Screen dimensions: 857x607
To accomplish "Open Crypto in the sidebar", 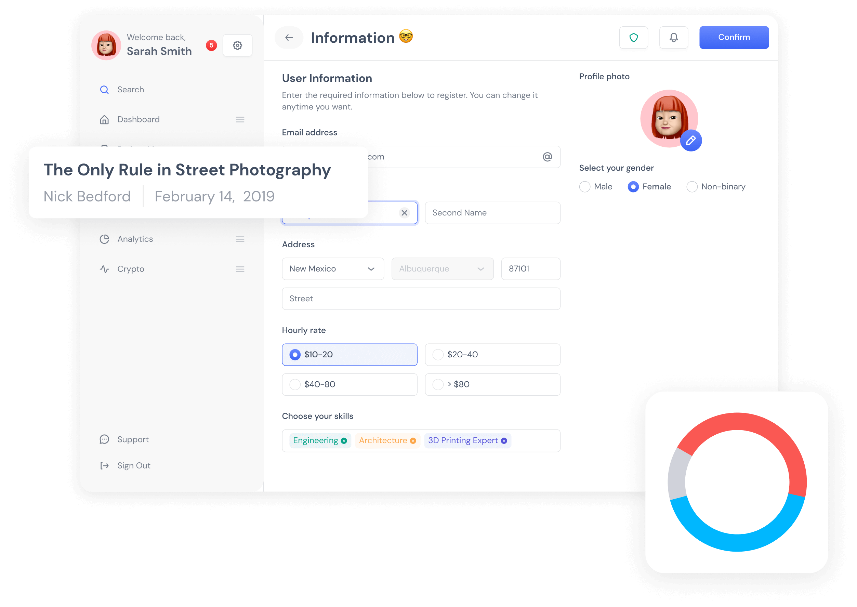I will point(130,269).
